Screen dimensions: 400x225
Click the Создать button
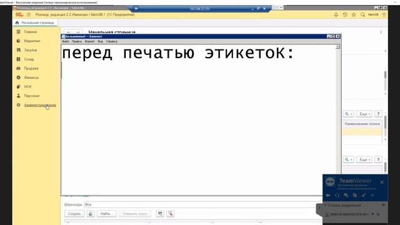coord(74,214)
